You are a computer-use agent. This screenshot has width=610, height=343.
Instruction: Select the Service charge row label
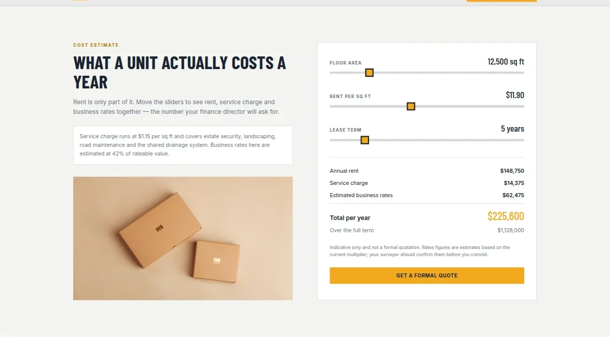(349, 183)
